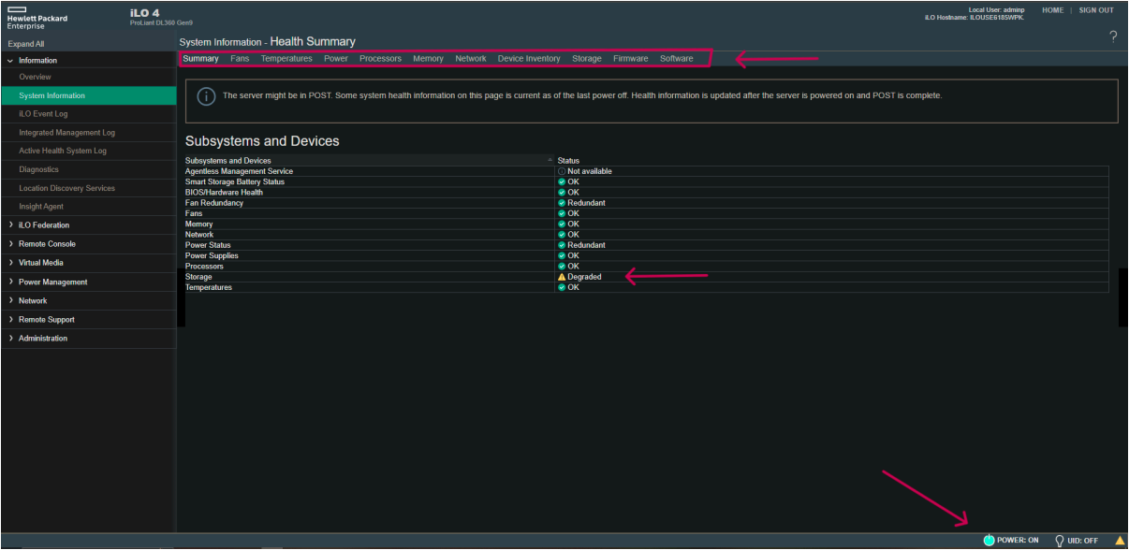
Task: Click the UID: OFF lightbulb icon
Action: click(x=1060, y=541)
